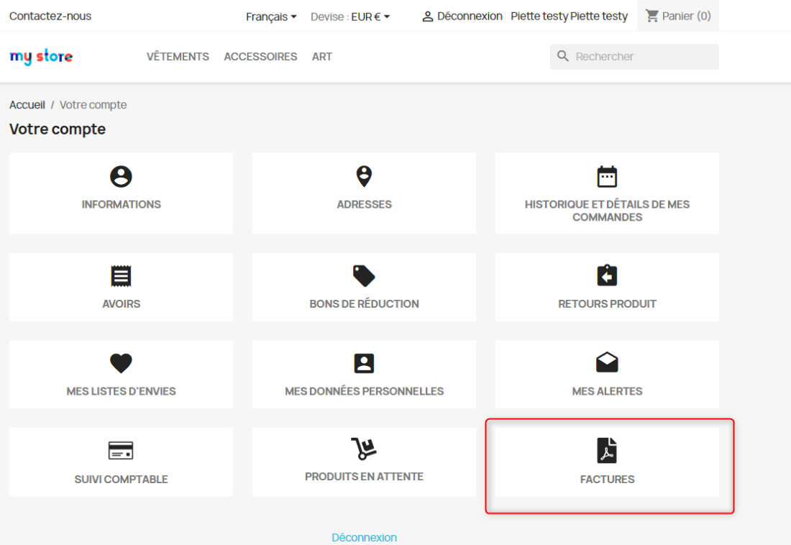The height and width of the screenshot is (545, 791).
Task: Click the wishlist heart icon
Action: click(x=121, y=363)
